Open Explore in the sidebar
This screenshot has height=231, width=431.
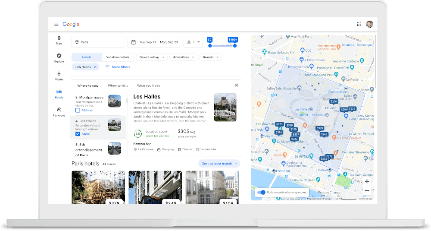pyautogui.click(x=59, y=58)
